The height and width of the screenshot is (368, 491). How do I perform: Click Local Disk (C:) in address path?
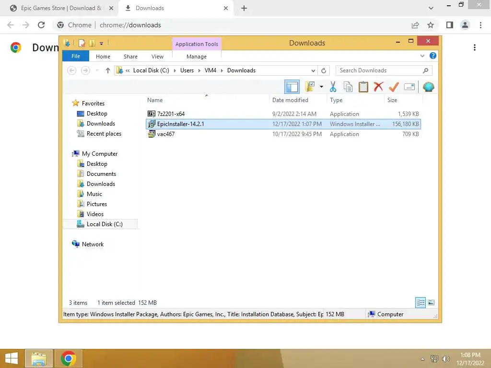click(x=151, y=70)
